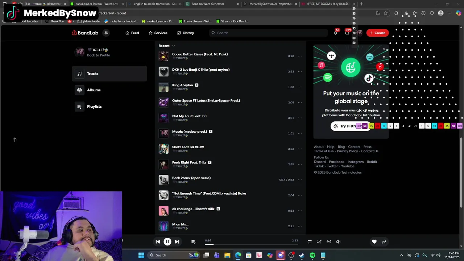
Task: Select Tracks in sidebar
Action: [109, 74]
